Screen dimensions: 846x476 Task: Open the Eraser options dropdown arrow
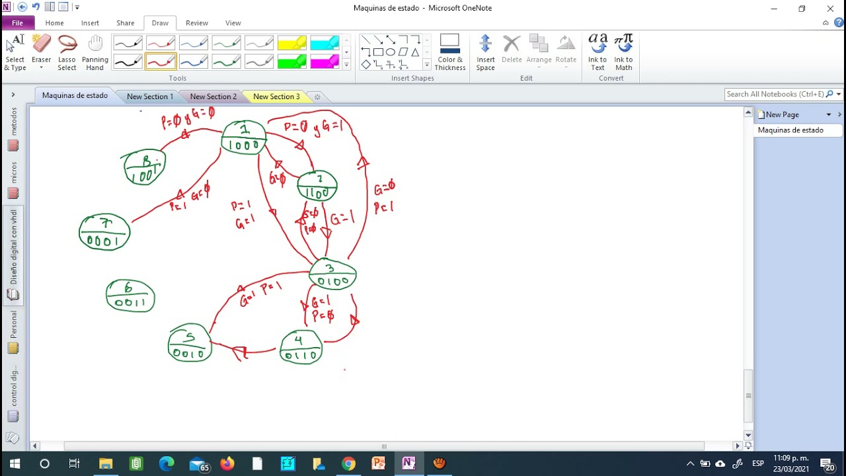41,68
